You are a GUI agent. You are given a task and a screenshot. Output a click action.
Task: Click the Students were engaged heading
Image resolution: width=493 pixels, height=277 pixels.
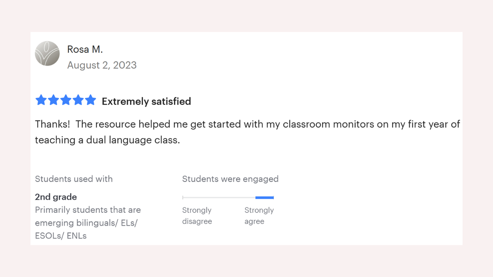point(230,179)
